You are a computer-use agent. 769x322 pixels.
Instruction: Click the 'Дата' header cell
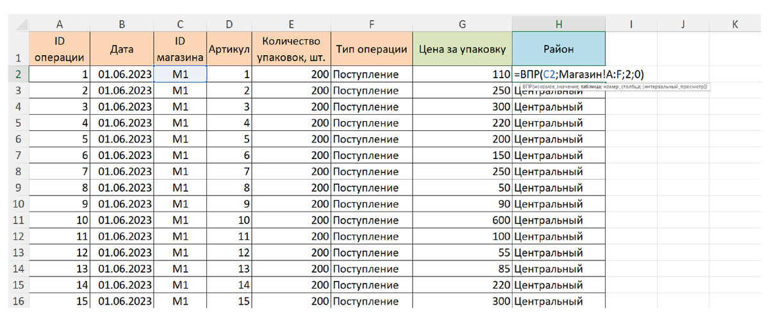coord(122,49)
